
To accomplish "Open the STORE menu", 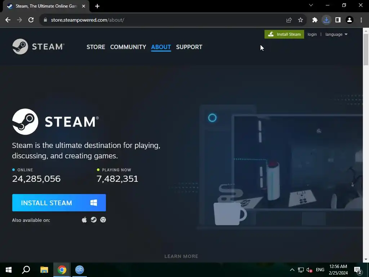I will coord(96,47).
